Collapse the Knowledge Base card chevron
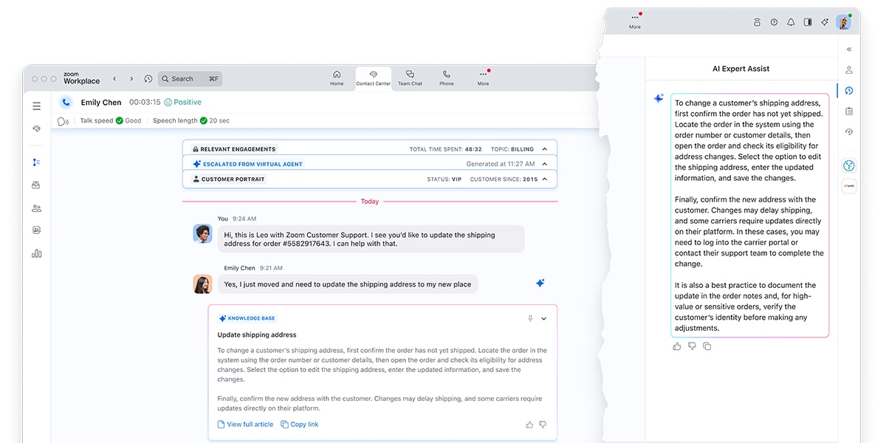Screen dimensions: 886x443 (x=544, y=319)
